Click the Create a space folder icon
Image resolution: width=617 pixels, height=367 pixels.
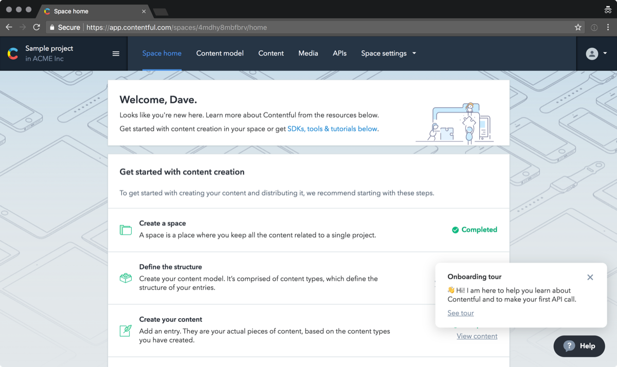[125, 230]
